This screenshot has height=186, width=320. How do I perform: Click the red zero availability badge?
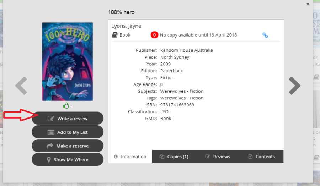pos(154,35)
